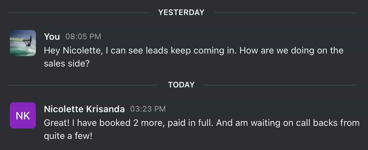The image size is (368, 150).
Task: Click the message starting "Hey Nicolette"
Action: 193,57
